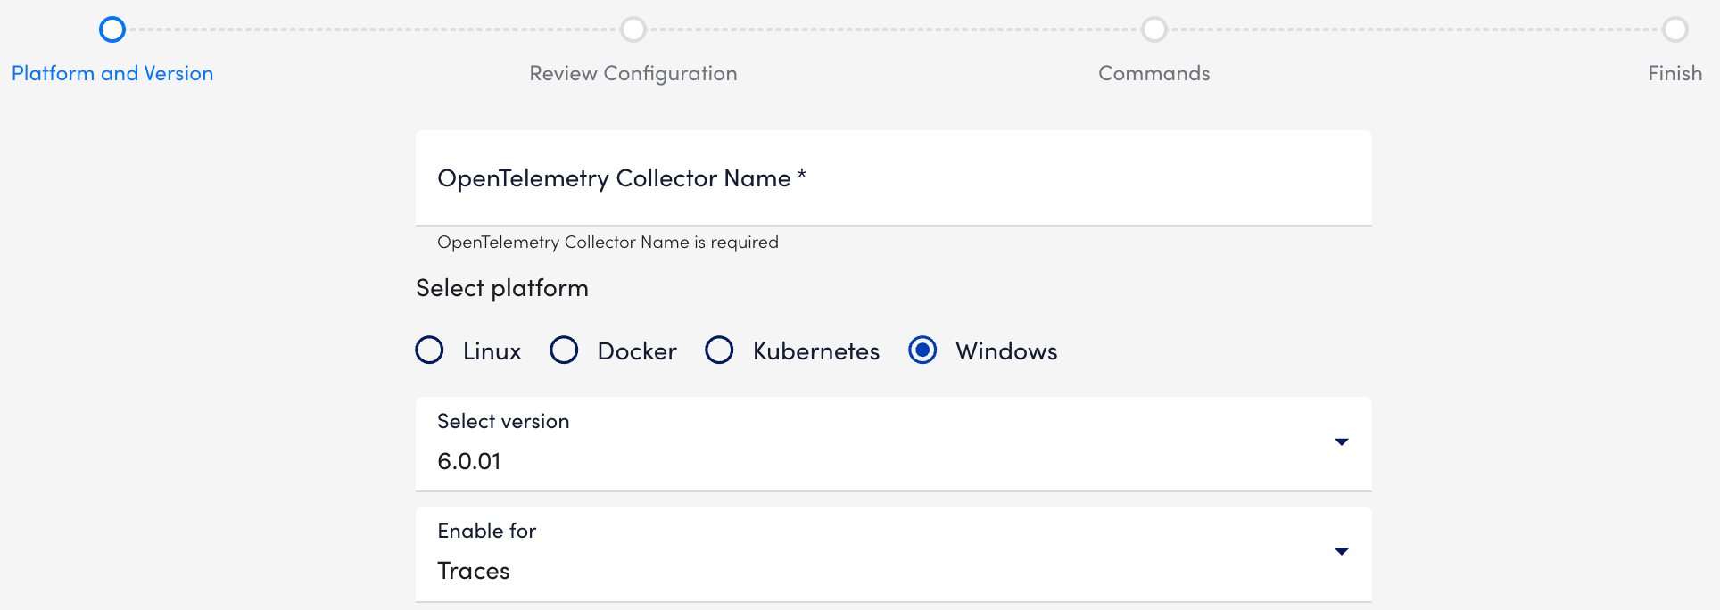The width and height of the screenshot is (1720, 610).
Task: Click the OpenTelemetry Collector Name input field
Action: point(892,177)
